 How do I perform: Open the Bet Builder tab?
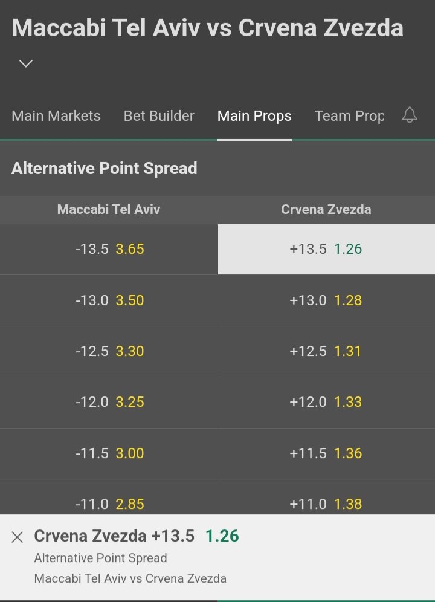point(159,116)
